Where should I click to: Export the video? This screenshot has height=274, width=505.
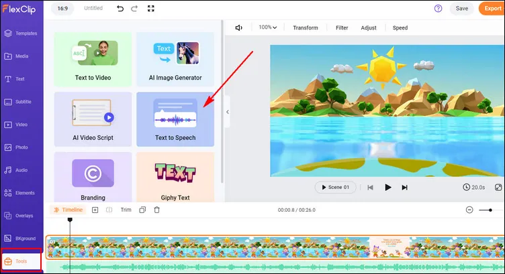pos(492,9)
